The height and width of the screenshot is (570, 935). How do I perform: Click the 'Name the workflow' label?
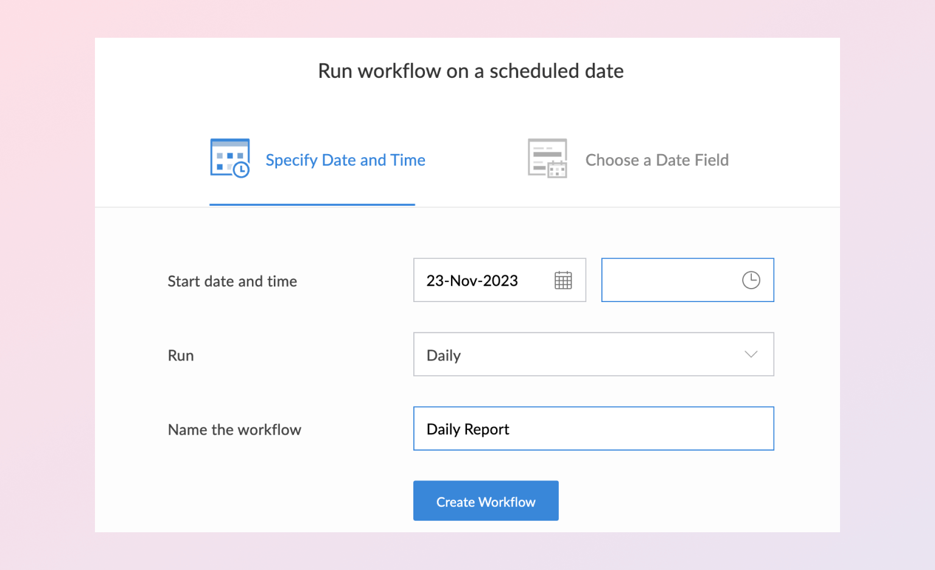(x=234, y=430)
